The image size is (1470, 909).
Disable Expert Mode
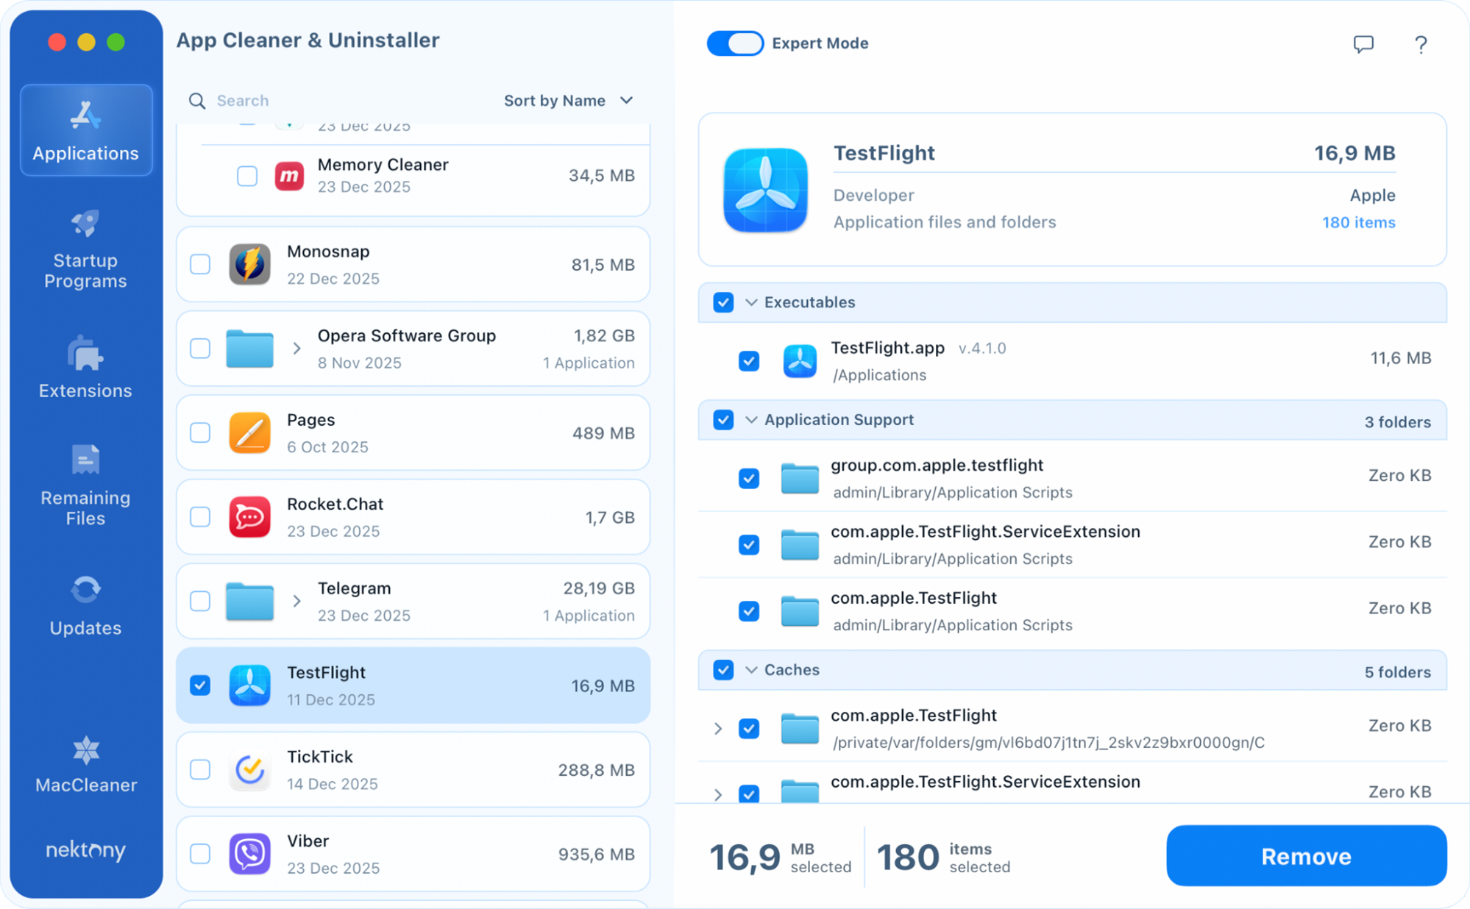734,43
